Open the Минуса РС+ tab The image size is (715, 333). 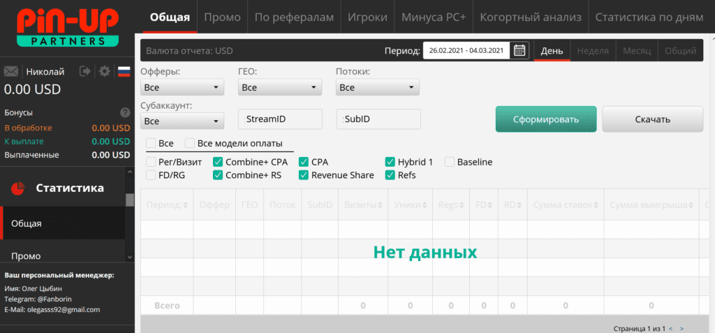pos(434,17)
